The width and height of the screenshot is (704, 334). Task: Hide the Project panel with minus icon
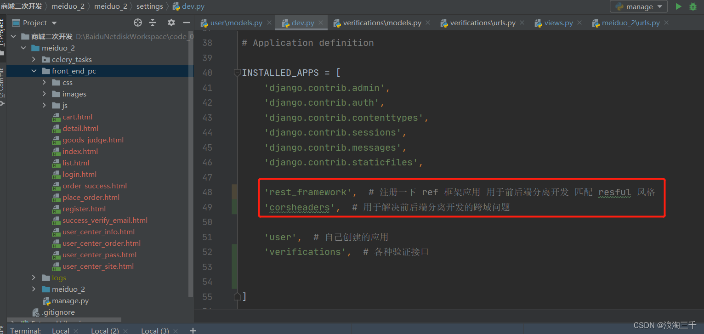point(186,23)
